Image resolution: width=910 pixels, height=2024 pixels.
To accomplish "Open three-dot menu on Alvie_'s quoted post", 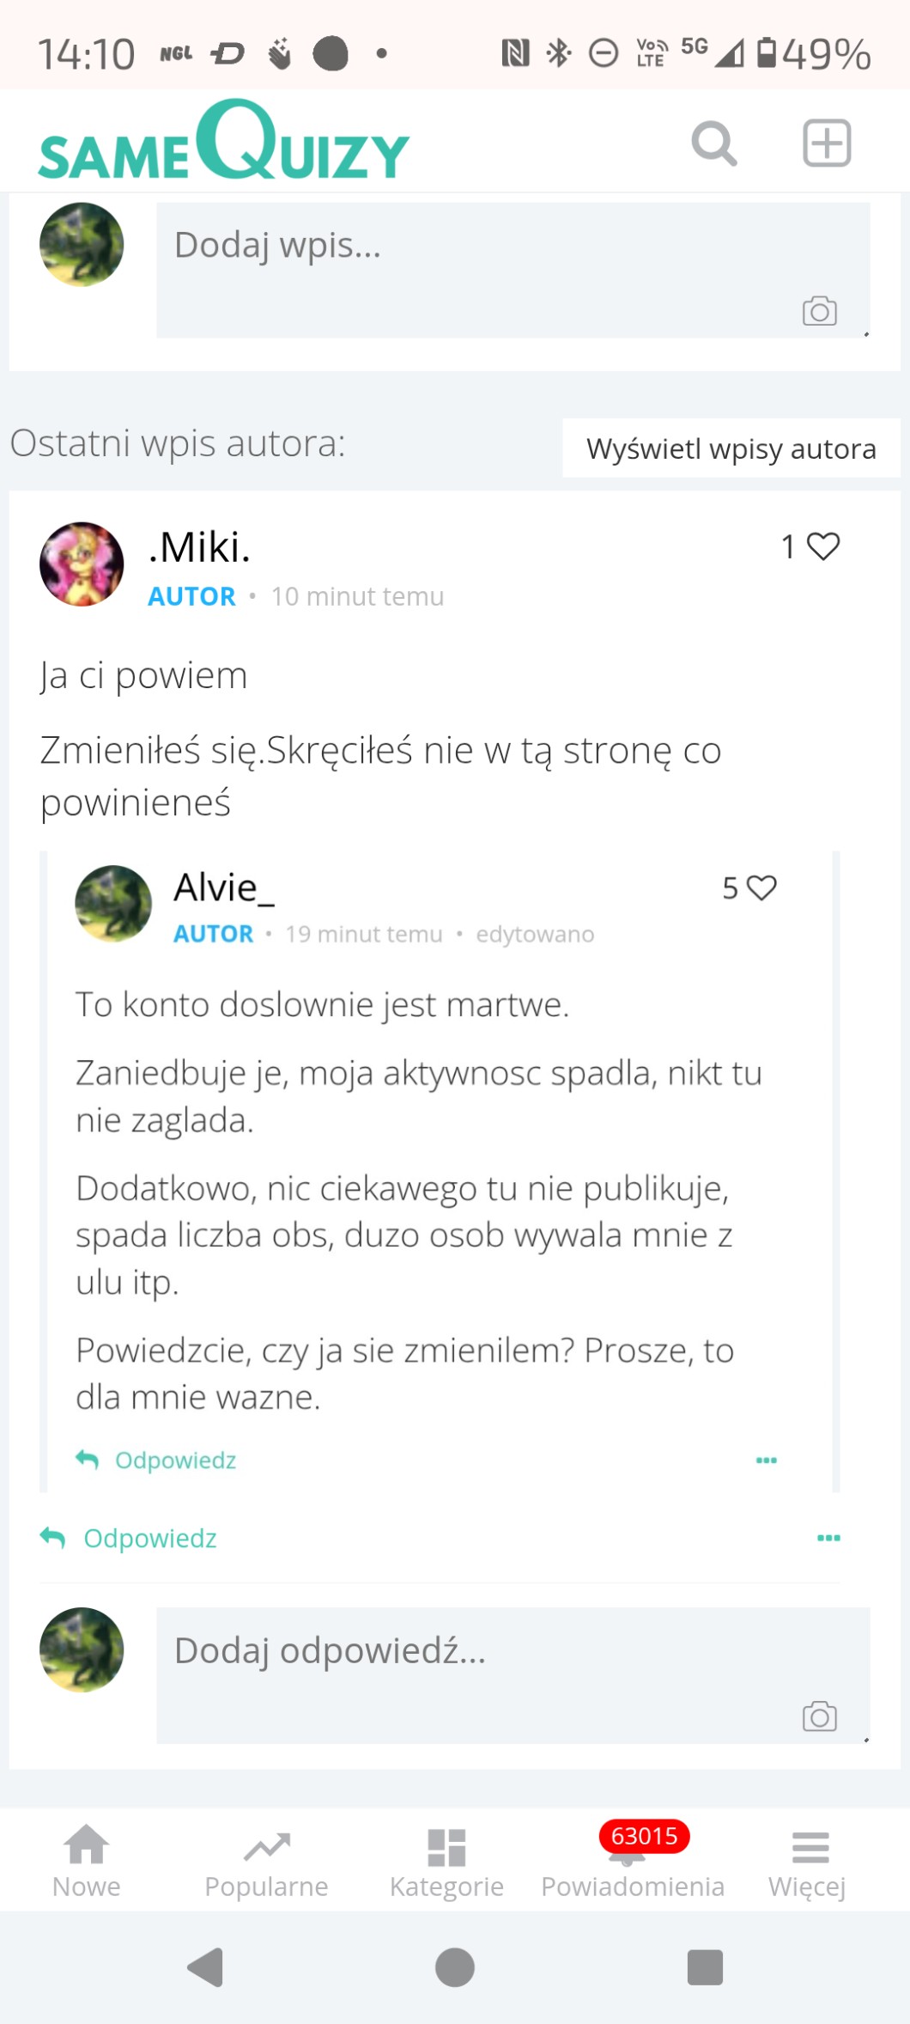I will [x=766, y=1460].
